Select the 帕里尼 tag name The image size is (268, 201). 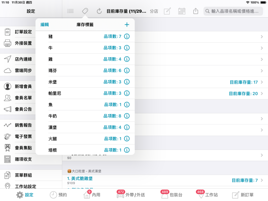click(x=55, y=93)
